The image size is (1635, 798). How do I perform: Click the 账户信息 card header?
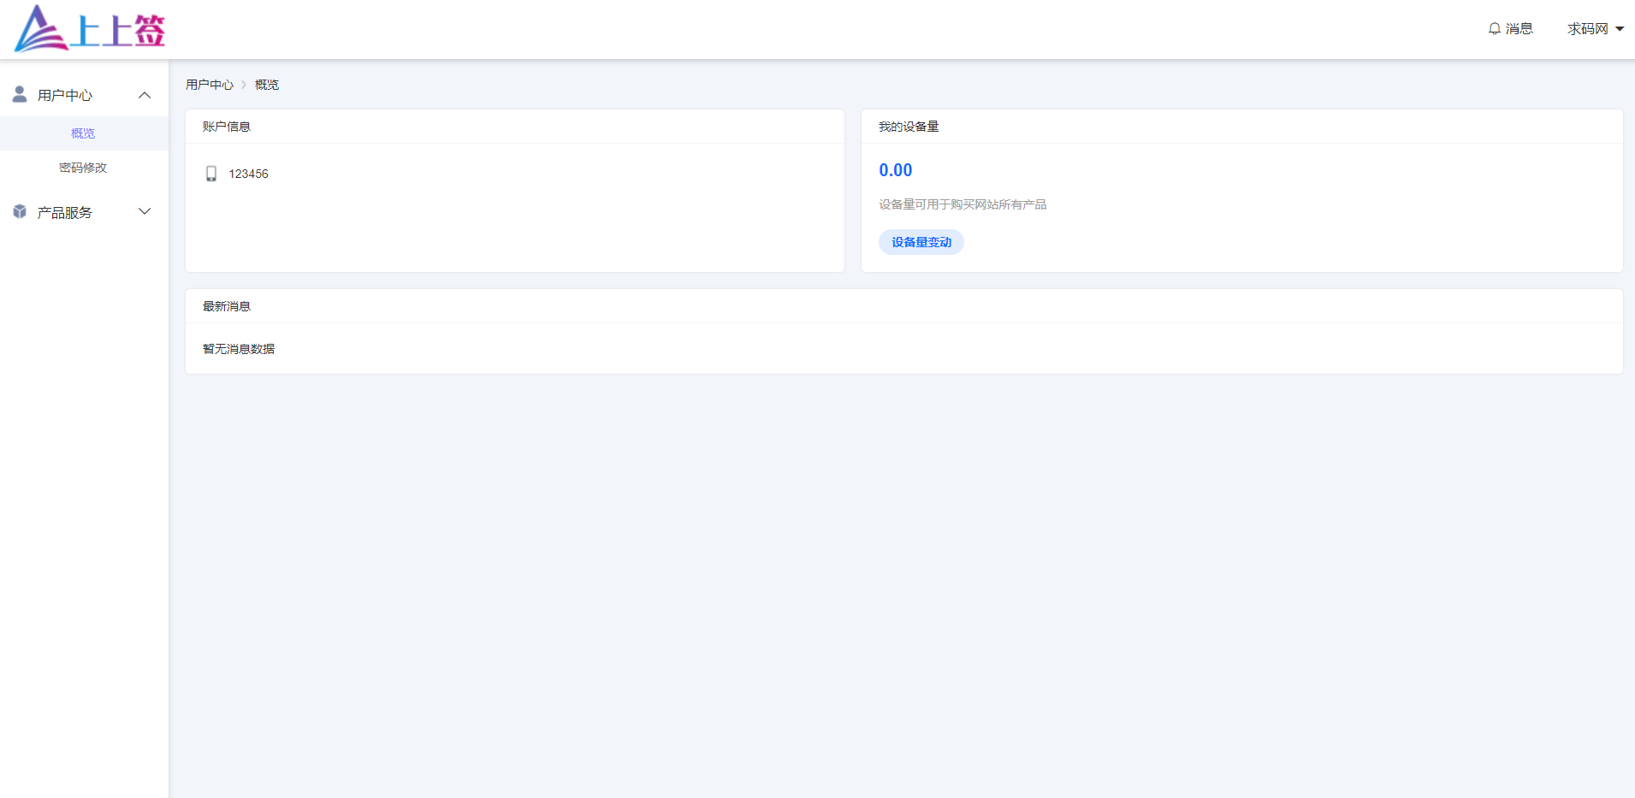tap(226, 127)
